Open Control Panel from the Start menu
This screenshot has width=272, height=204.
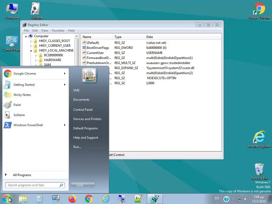click(83, 110)
